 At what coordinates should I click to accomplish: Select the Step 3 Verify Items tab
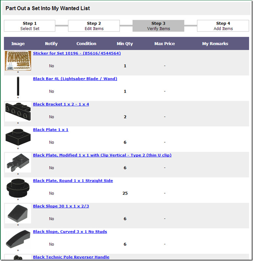pos(158,26)
